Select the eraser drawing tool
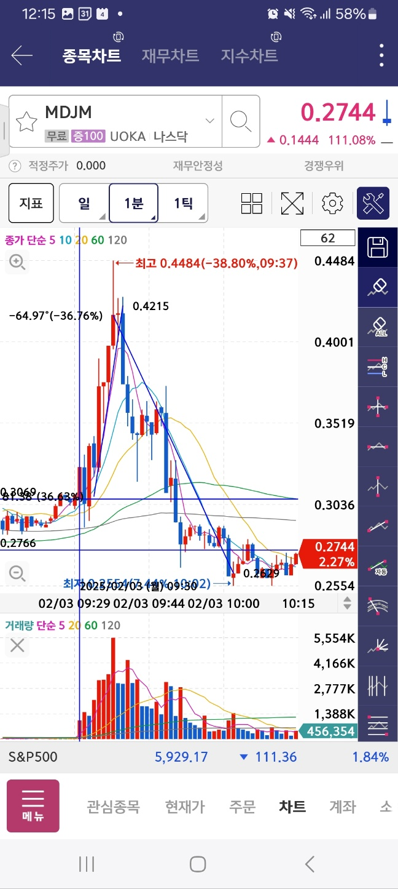Viewport: 398px width, 889px height. coord(378,287)
